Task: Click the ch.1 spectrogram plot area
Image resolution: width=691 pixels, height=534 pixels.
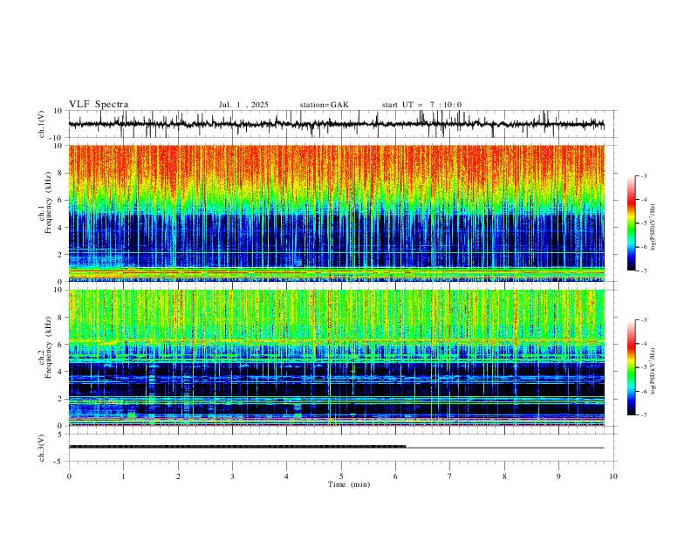Action: (x=337, y=213)
